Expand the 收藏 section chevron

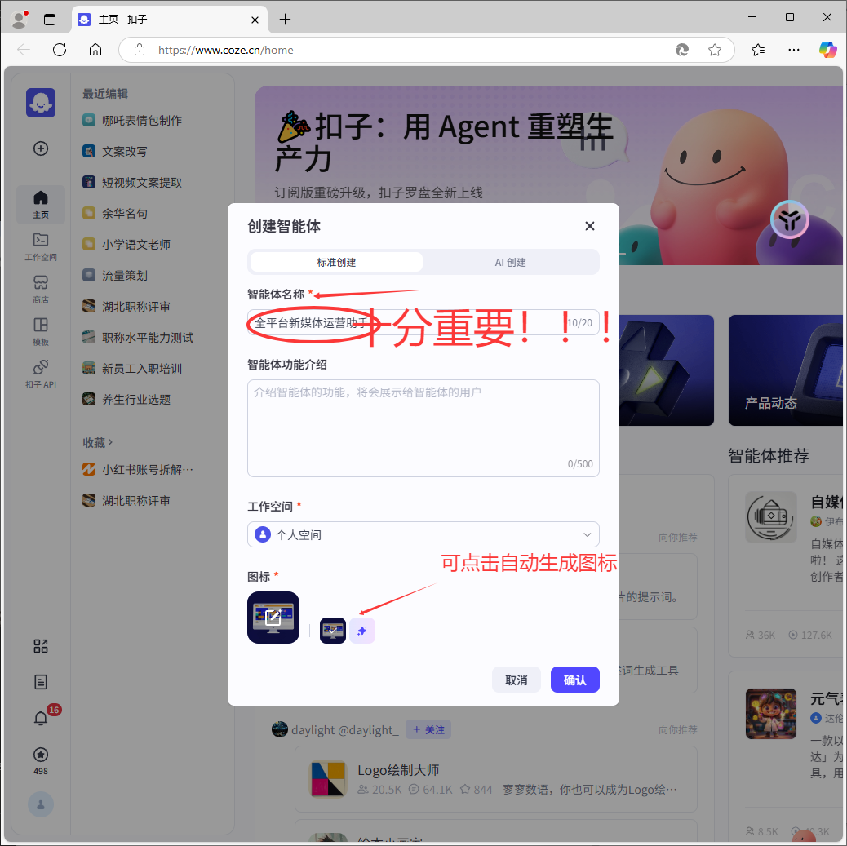pos(110,442)
